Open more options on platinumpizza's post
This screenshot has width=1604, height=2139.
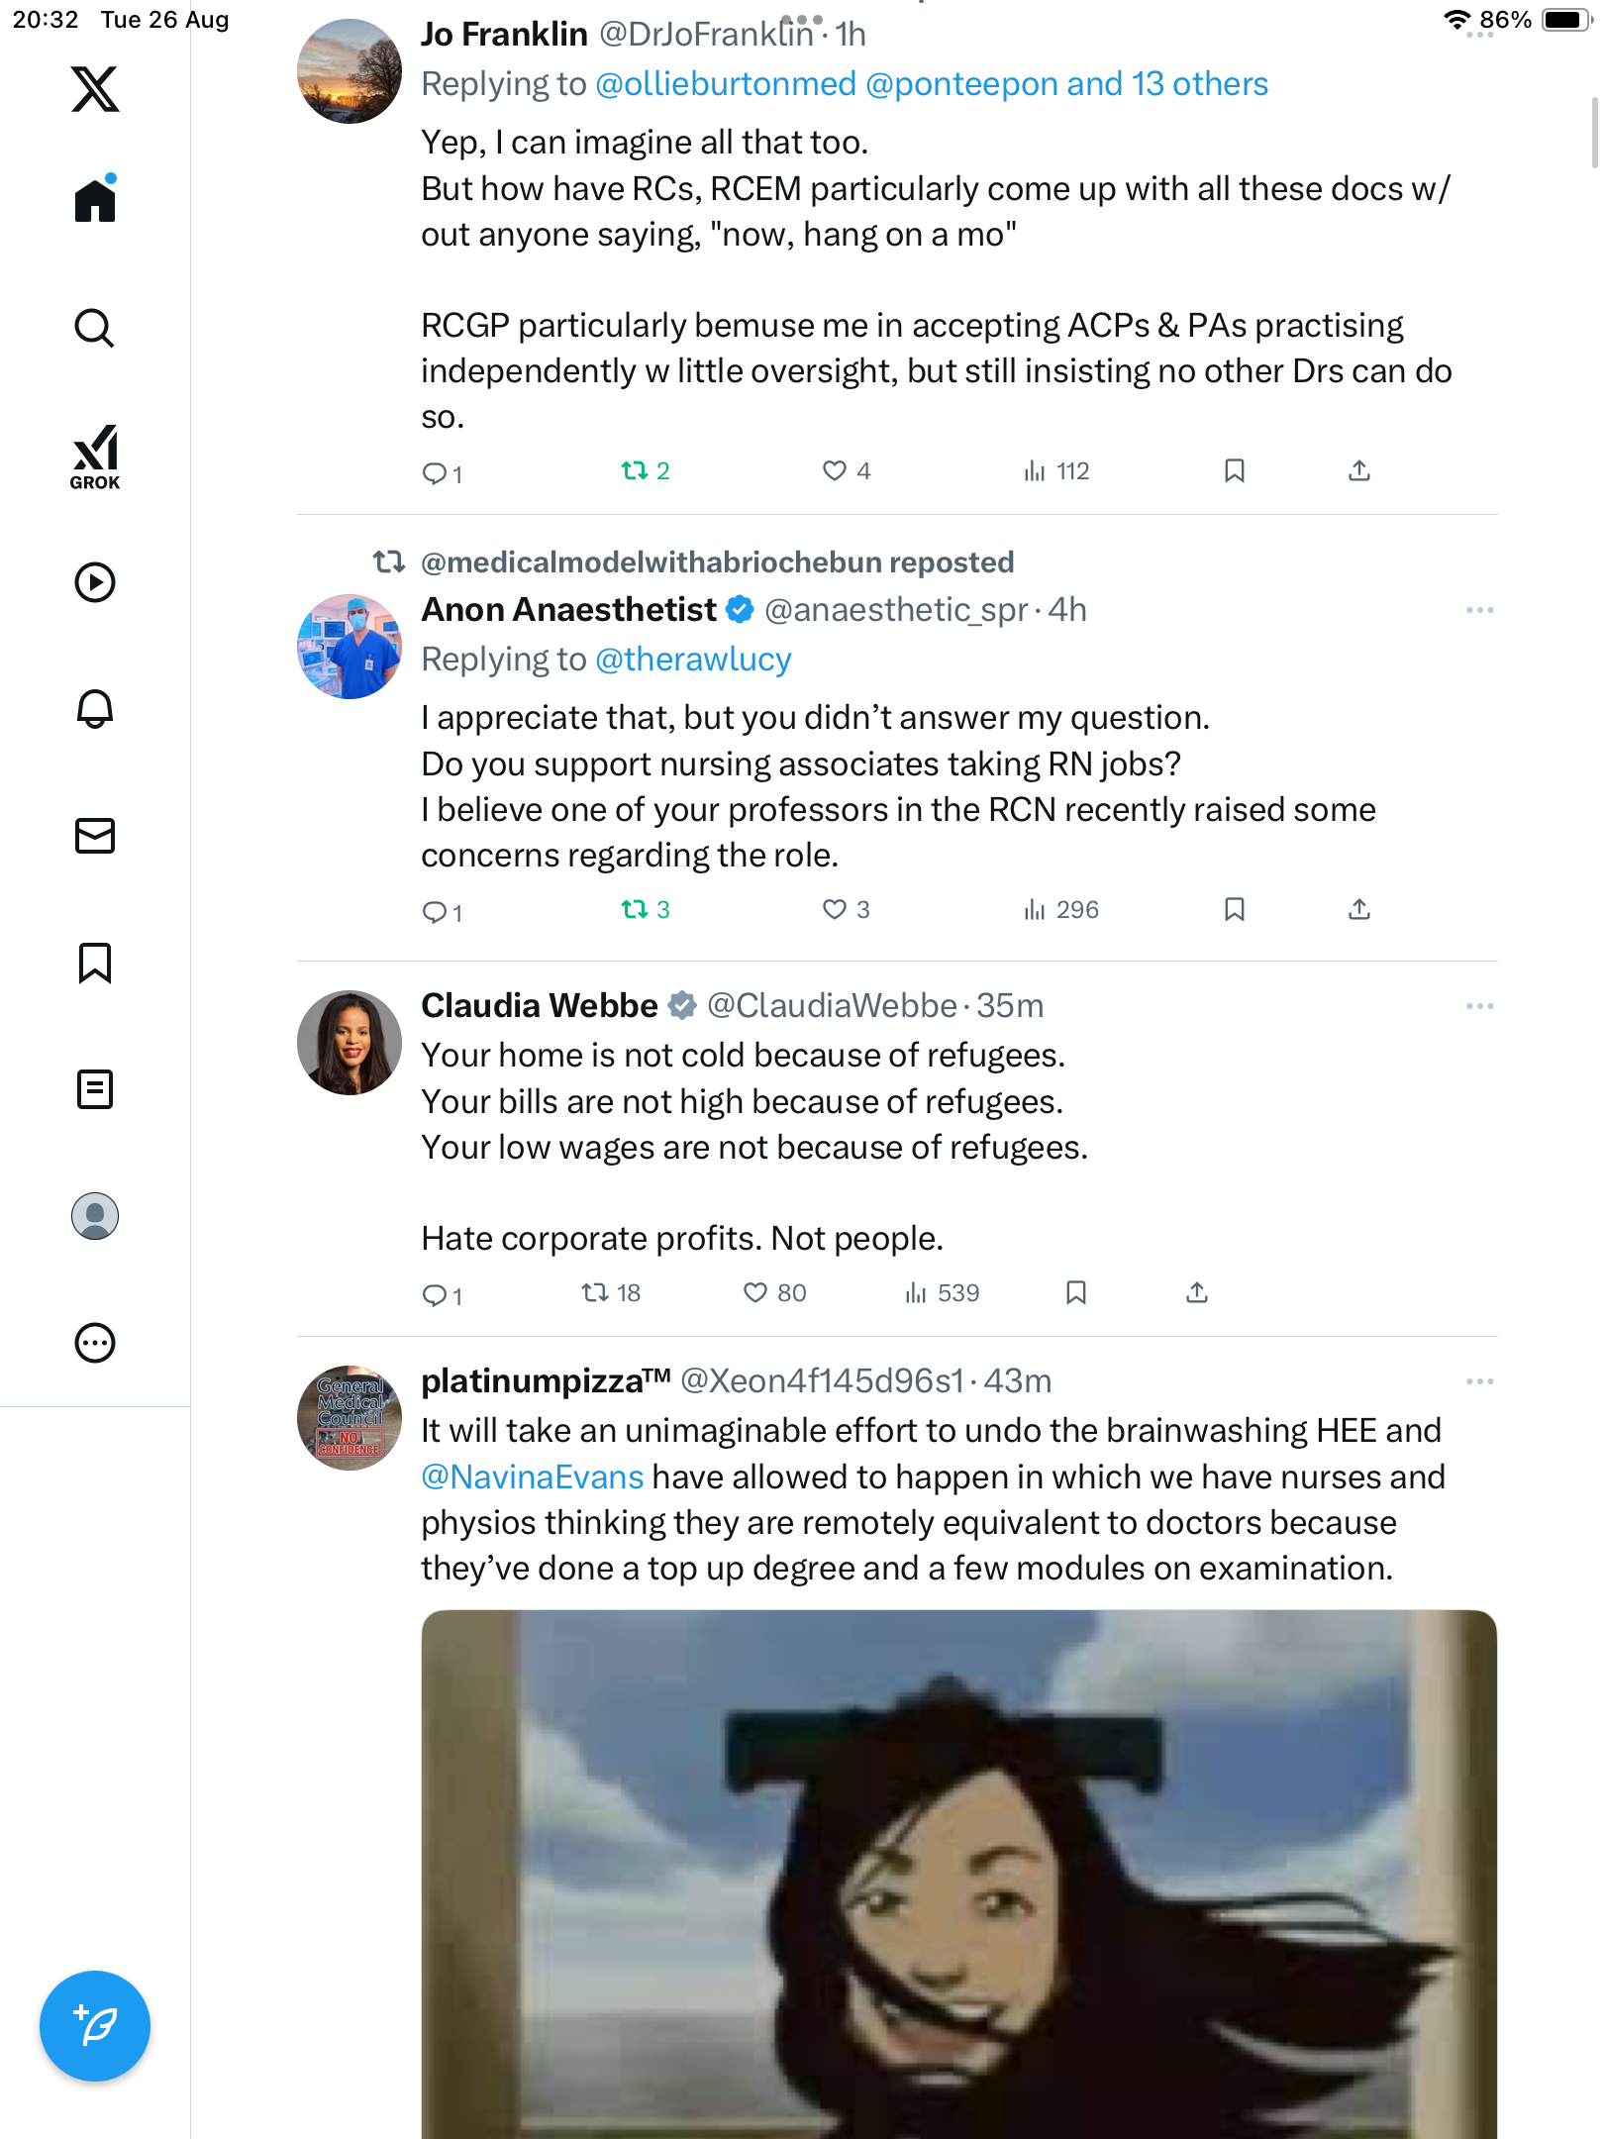pos(1479,1381)
